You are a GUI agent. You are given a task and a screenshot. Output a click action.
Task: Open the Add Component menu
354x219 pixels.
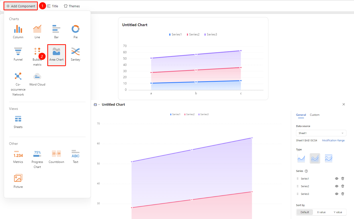(21, 6)
